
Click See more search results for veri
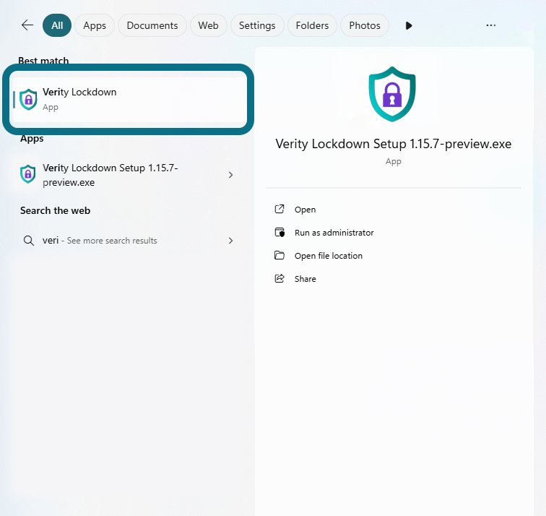112,241
